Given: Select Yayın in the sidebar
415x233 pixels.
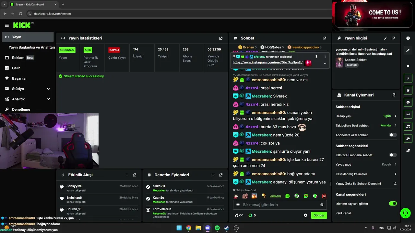Looking at the screenshot, I should [28, 37].
